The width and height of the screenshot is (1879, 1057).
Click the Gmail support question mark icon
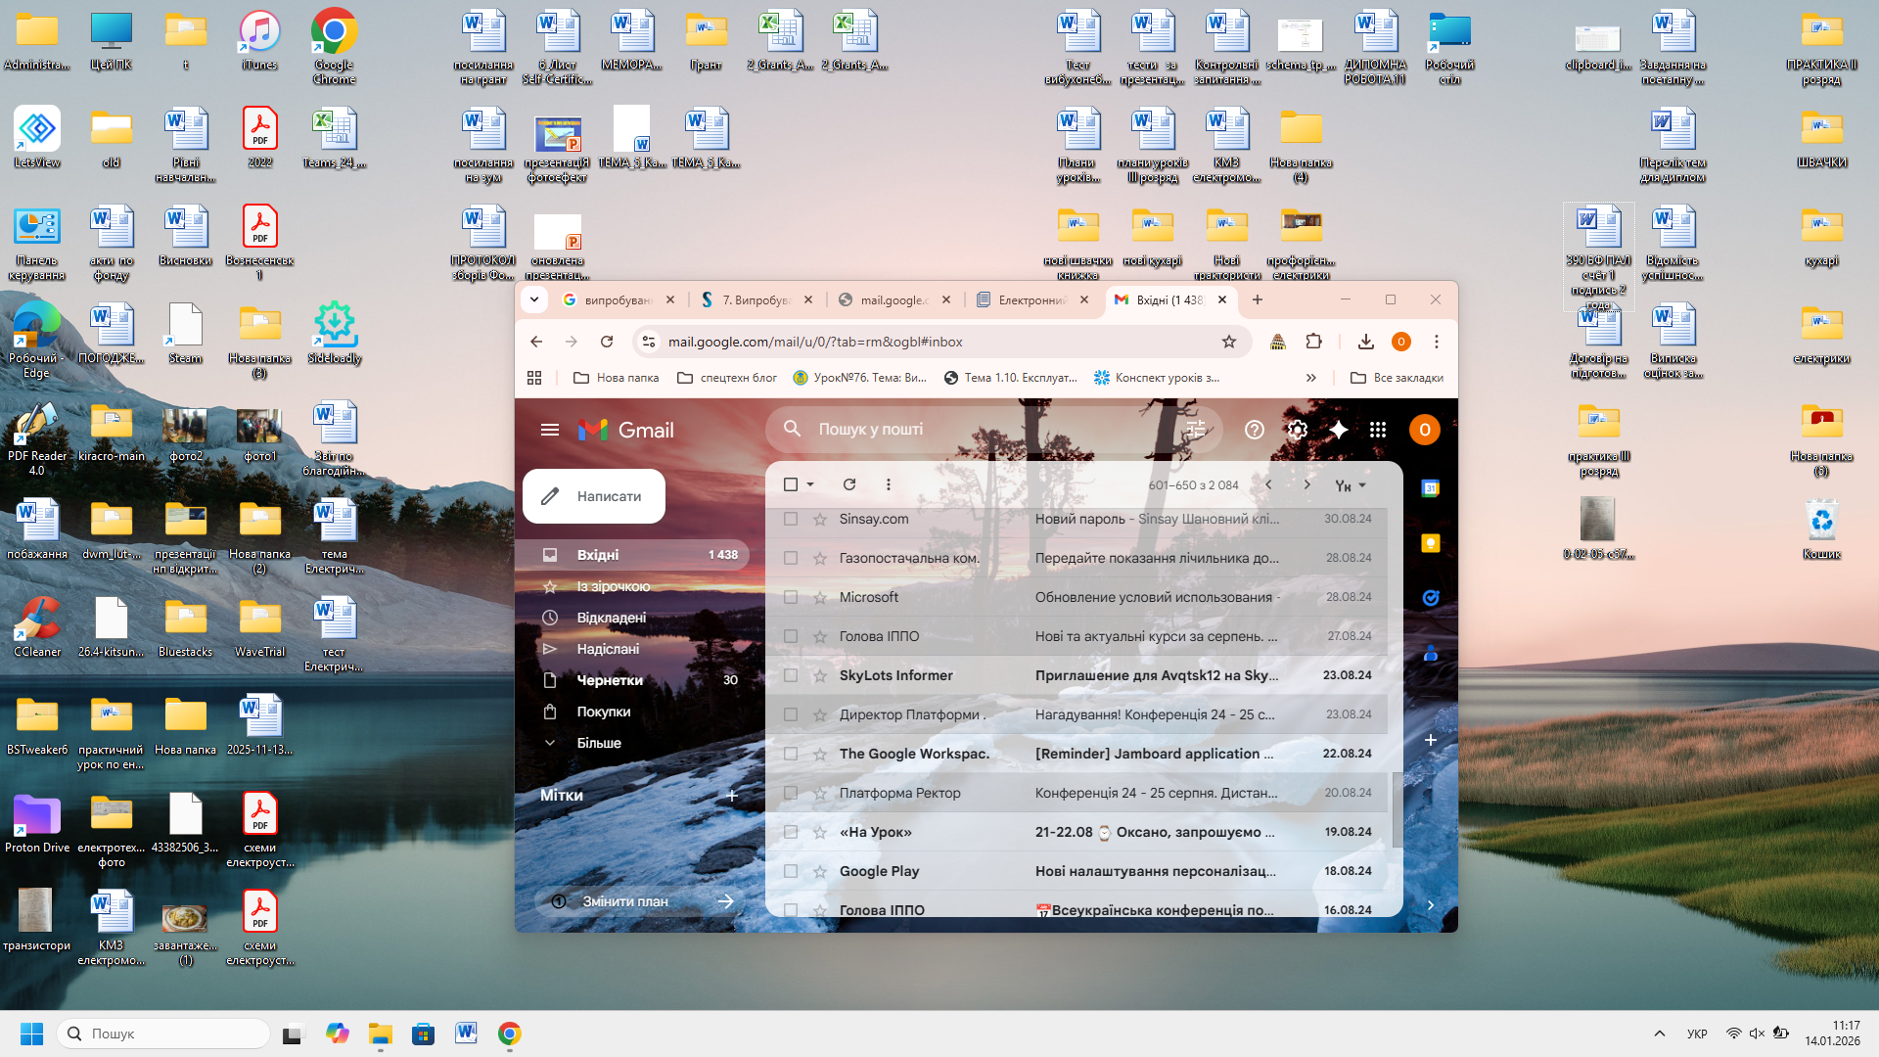point(1255,430)
